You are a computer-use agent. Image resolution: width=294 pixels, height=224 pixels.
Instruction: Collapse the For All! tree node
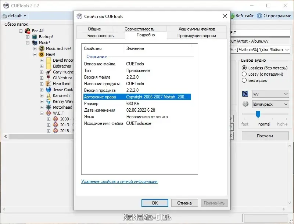click(21, 31)
